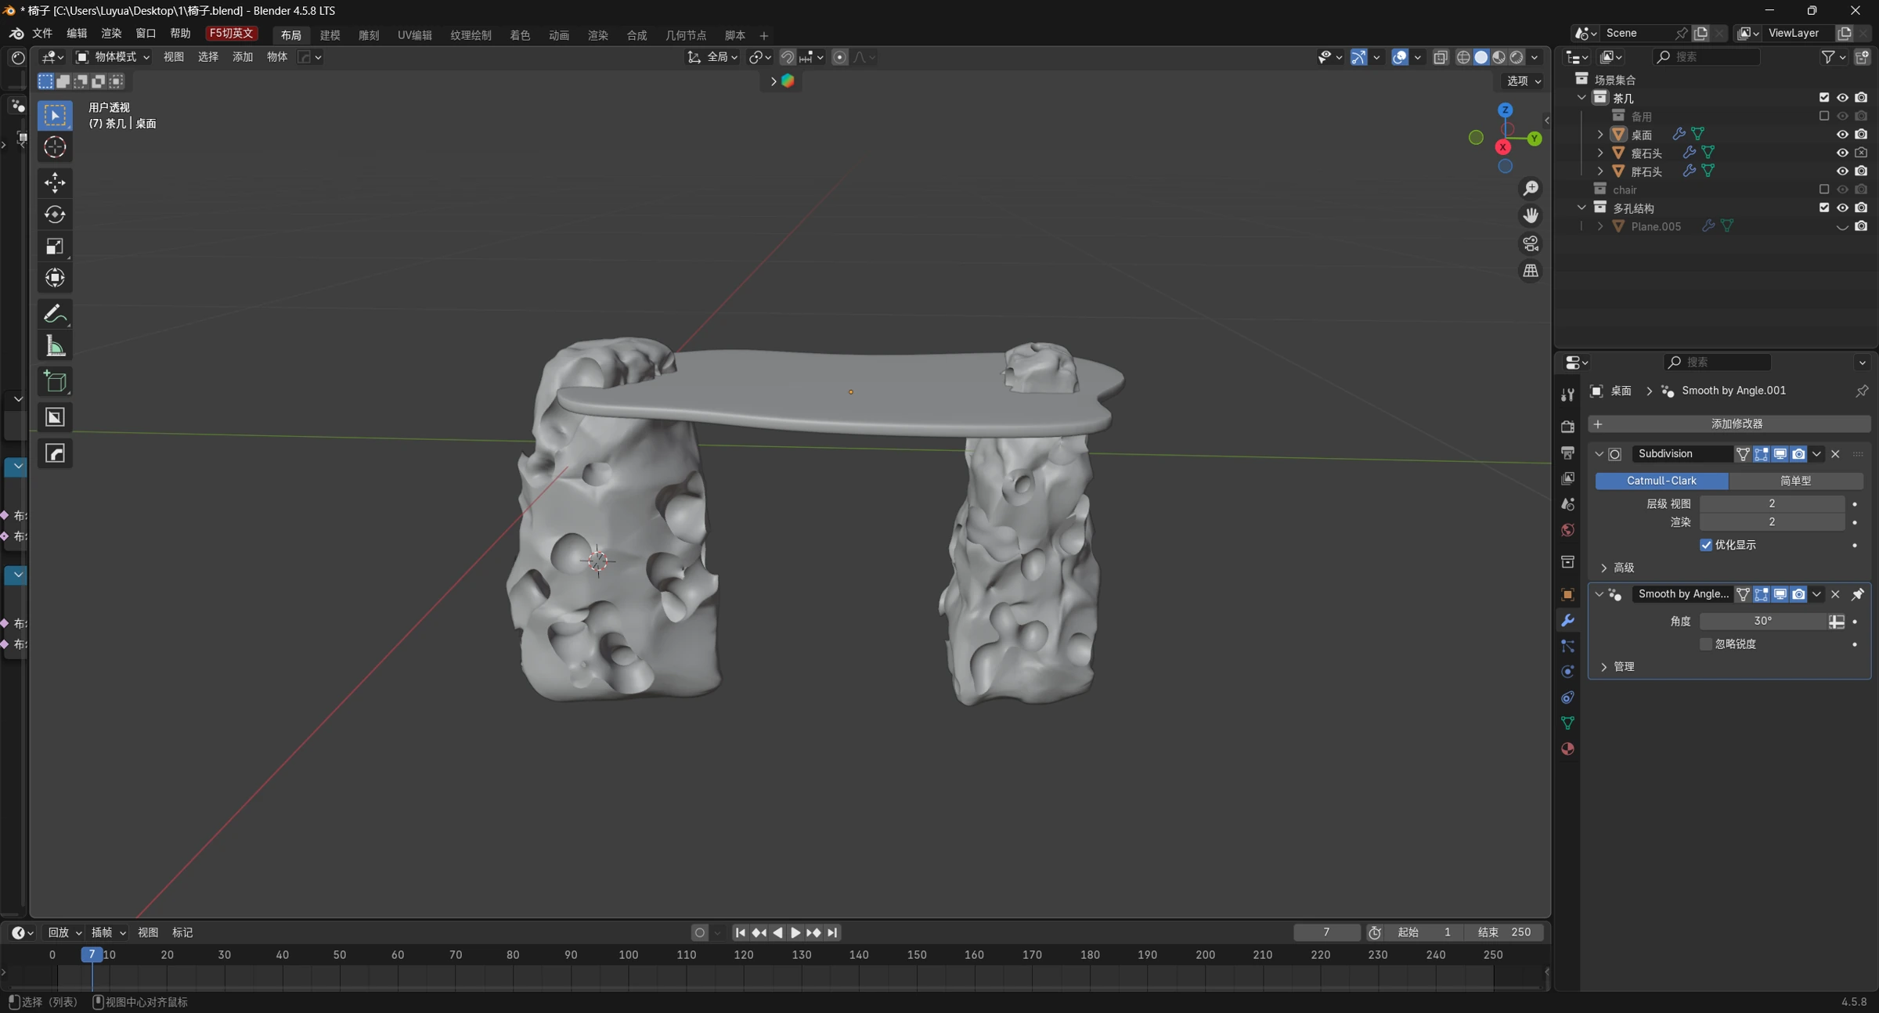Hide 桌面 object with eye icon
Image resolution: width=1879 pixels, height=1013 pixels.
pyautogui.click(x=1842, y=135)
